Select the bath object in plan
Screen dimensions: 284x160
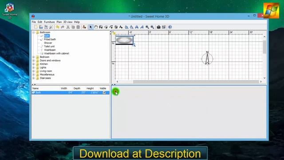click(x=124, y=40)
